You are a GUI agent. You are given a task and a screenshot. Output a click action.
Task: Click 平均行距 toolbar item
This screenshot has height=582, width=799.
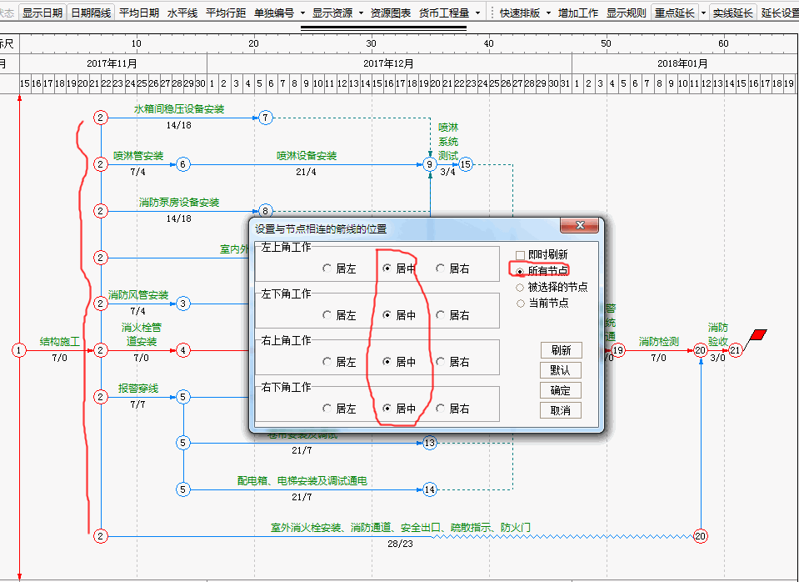pyautogui.click(x=226, y=13)
